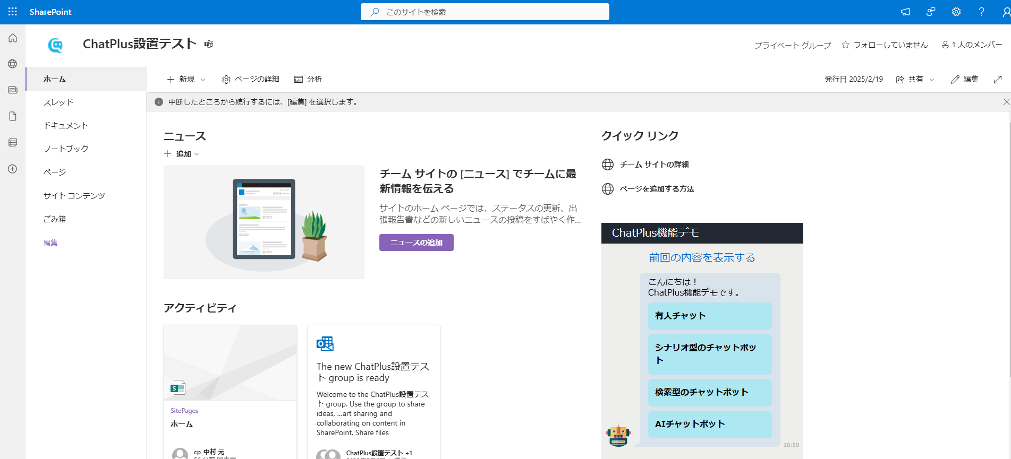Click the プライベート グループ label
1011x459 pixels.
[793, 45]
